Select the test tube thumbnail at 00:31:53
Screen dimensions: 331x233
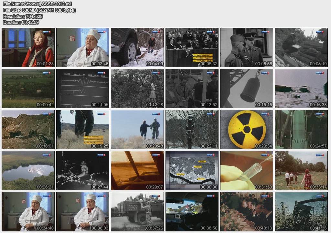[247, 171]
